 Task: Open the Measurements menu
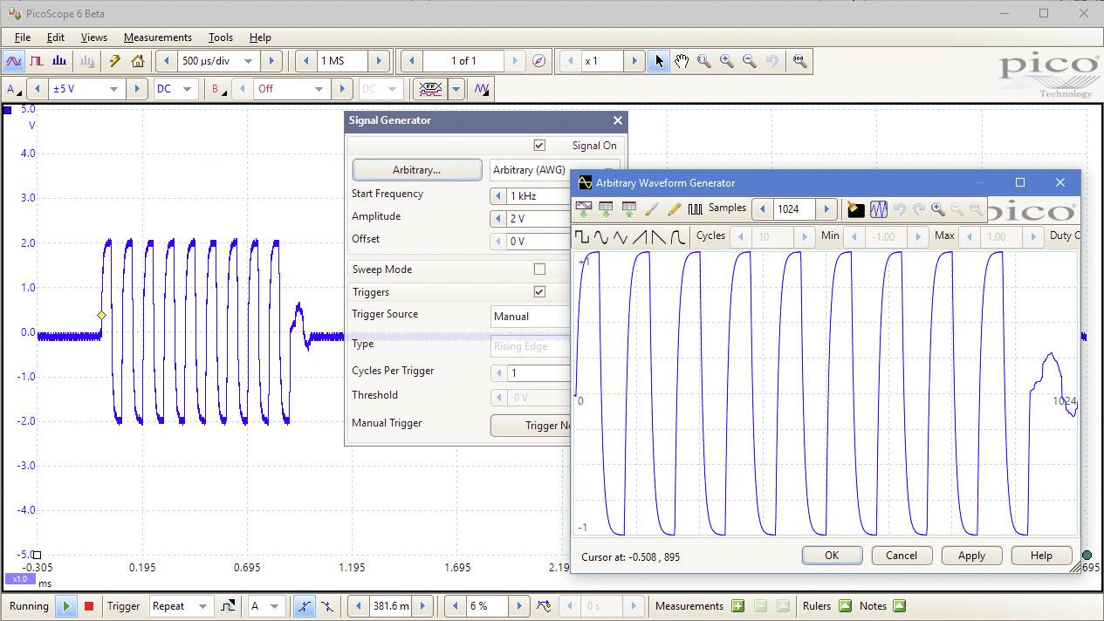click(x=157, y=37)
